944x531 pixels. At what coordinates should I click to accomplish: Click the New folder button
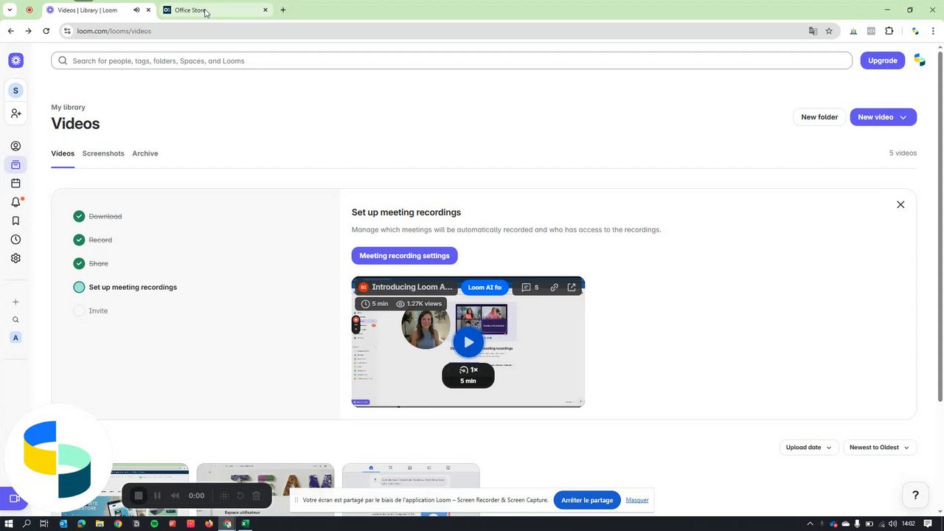[x=819, y=117]
